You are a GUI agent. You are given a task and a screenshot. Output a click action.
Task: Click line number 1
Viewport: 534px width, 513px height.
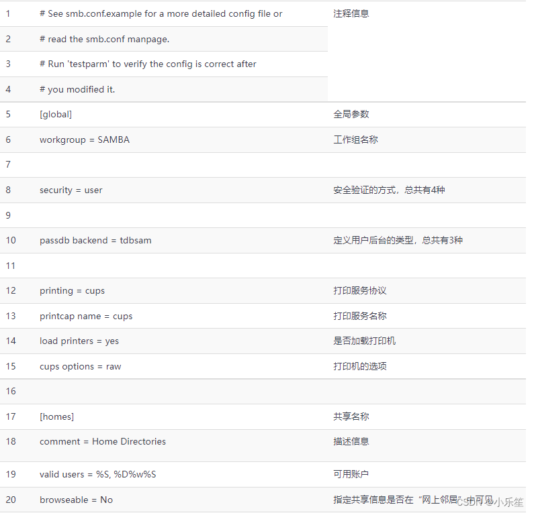[8, 14]
